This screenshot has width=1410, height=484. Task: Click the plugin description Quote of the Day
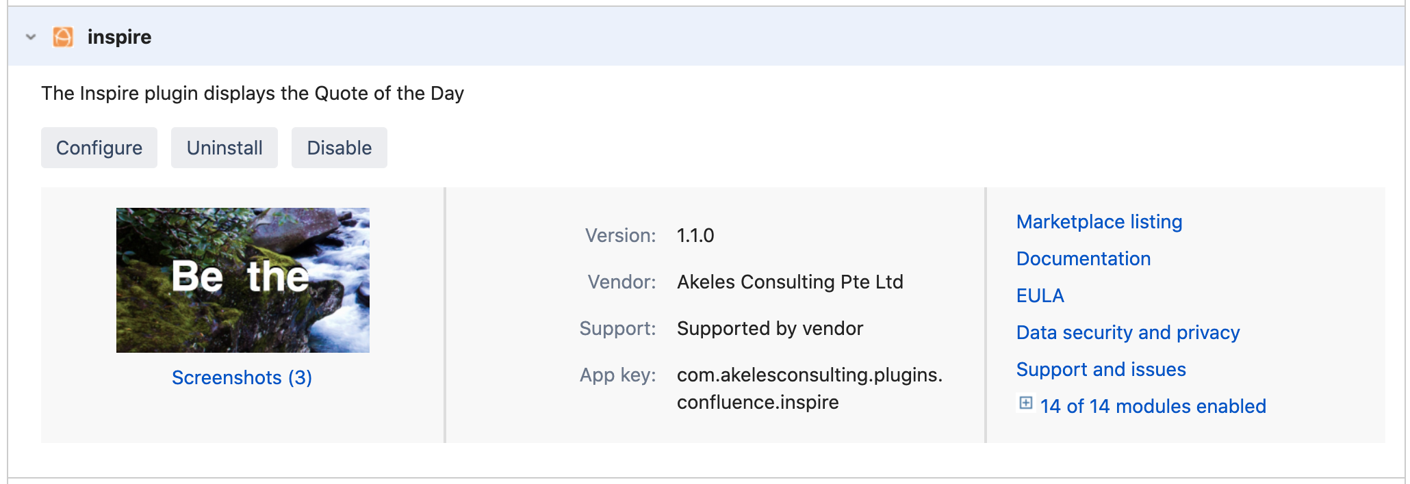(252, 93)
